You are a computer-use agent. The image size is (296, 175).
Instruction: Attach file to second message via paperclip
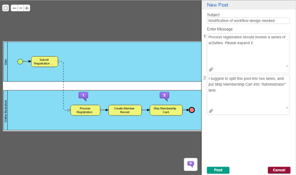coord(211,111)
